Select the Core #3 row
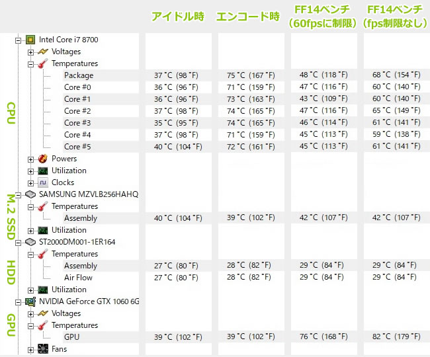The height and width of the screenshot is (357, 430). (x=101, y=123)
